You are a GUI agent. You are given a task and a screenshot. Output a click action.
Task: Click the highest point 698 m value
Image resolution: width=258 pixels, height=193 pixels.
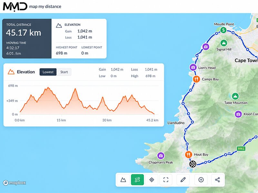tap(62, 53)
